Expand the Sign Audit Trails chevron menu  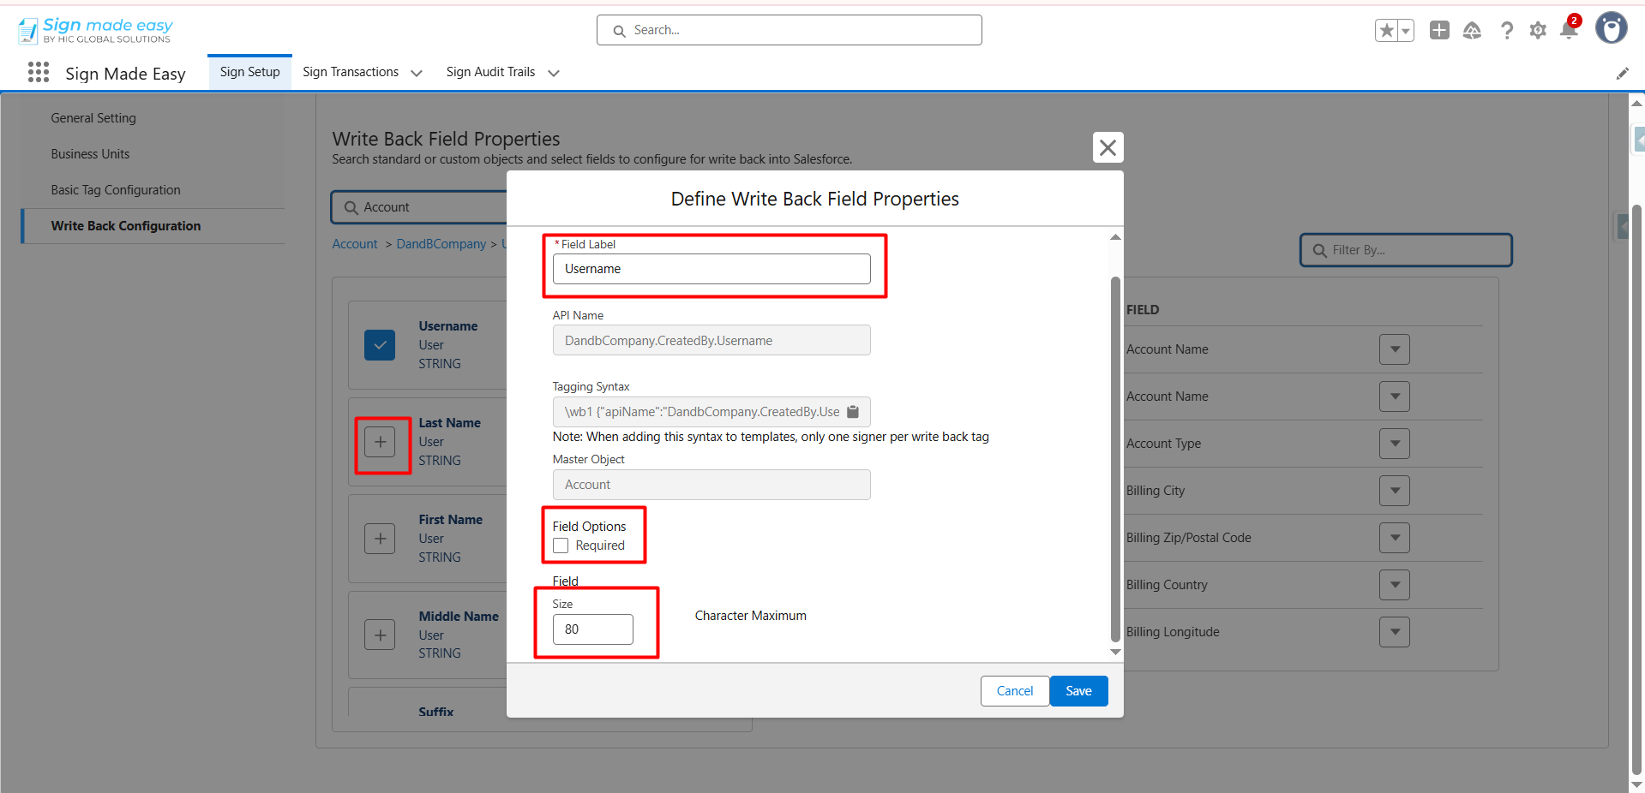coord(554,74)
